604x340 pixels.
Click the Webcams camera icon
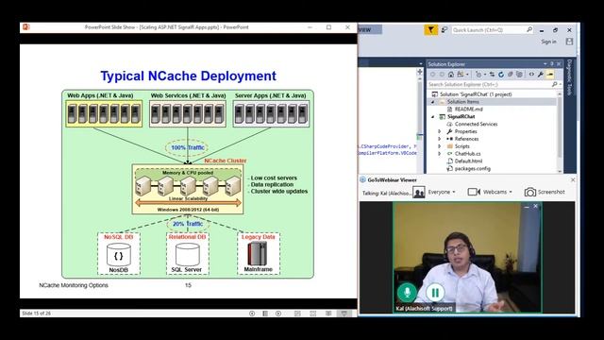(474, 192)
